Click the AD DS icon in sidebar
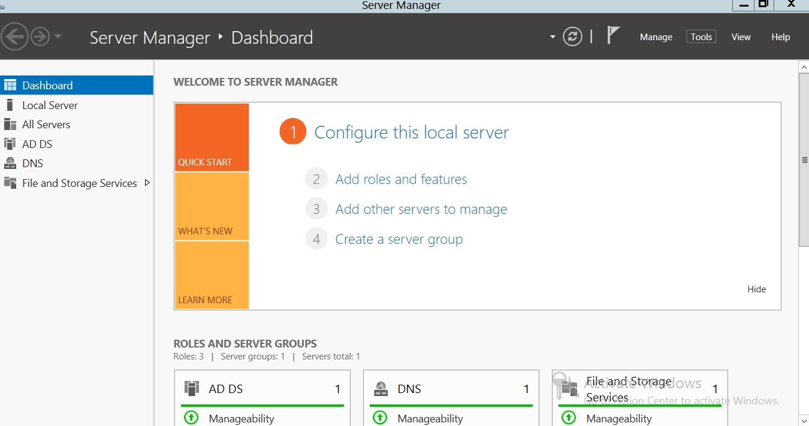Viewport: 809px width, 426px height. [10, 144]
